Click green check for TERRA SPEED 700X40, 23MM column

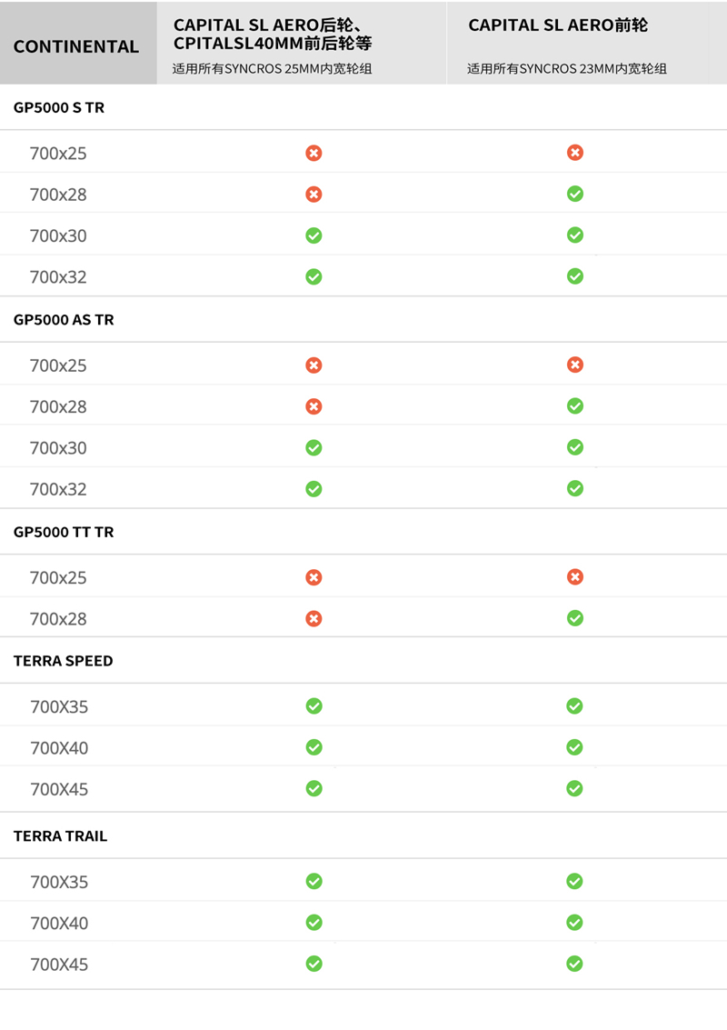[x=574, y=747]
